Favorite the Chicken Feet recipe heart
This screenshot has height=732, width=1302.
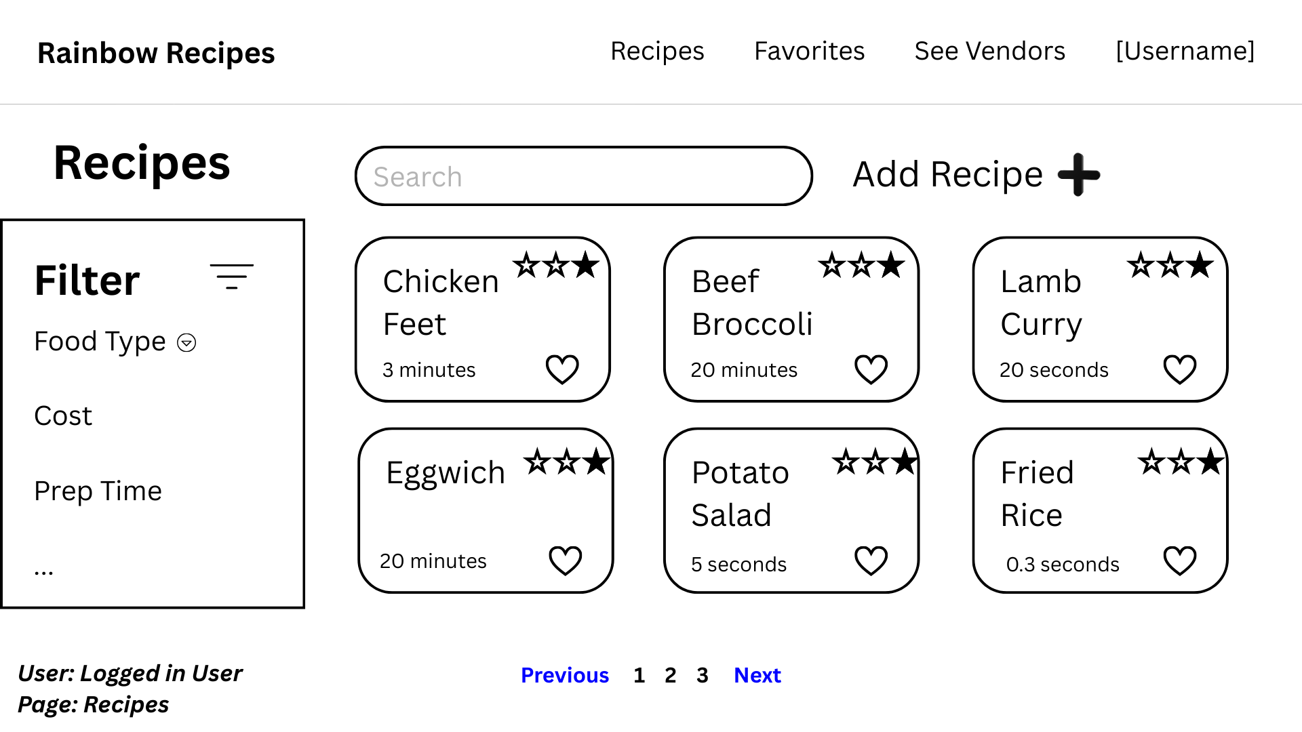coord(562,369)
